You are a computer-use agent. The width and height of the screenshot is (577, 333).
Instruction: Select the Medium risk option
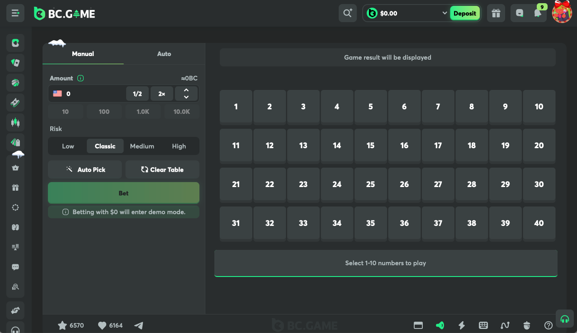142,146
